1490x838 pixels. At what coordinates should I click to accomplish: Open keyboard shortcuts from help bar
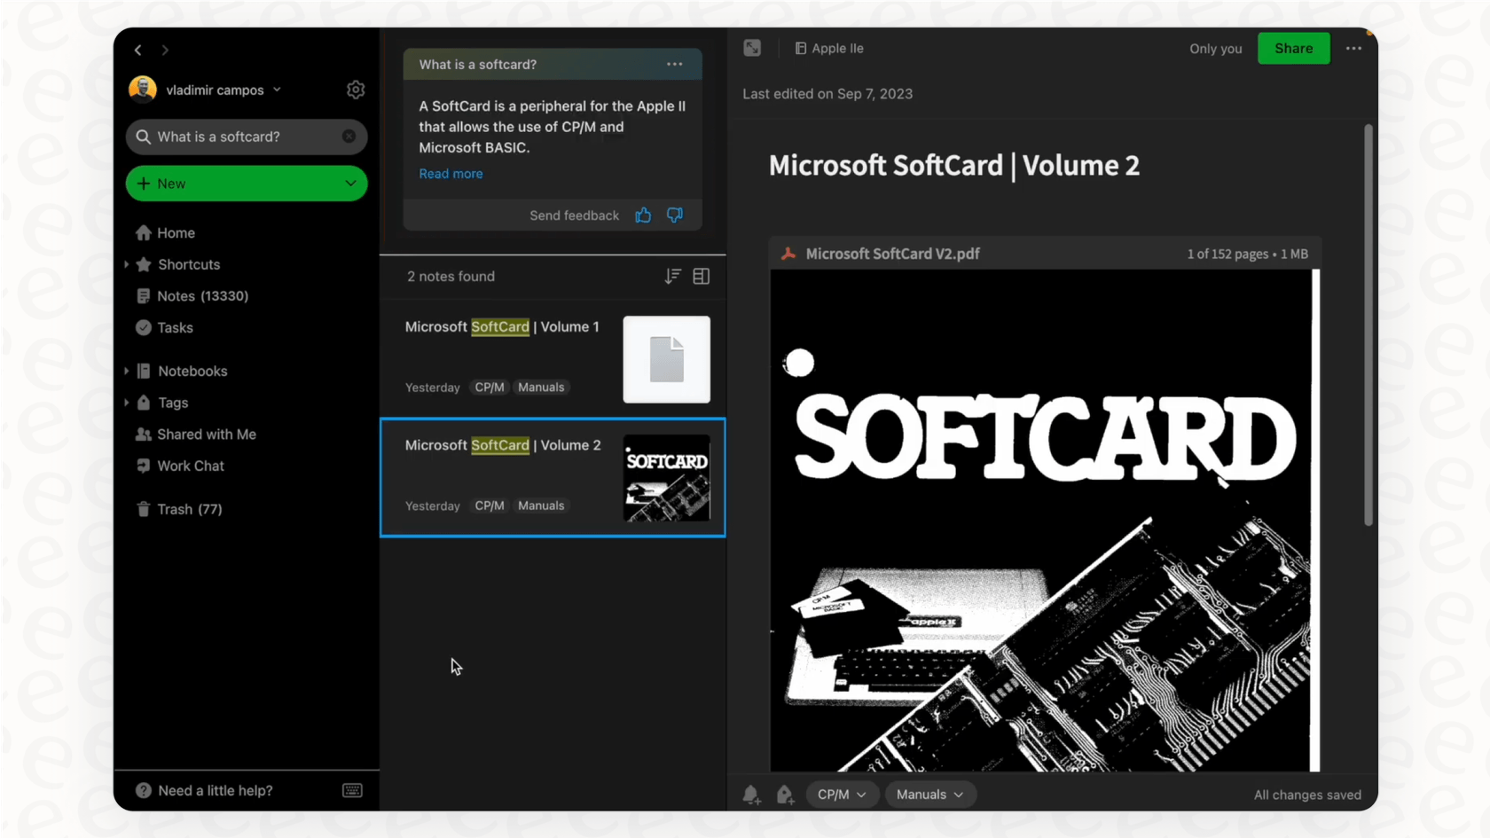[352, 790]
